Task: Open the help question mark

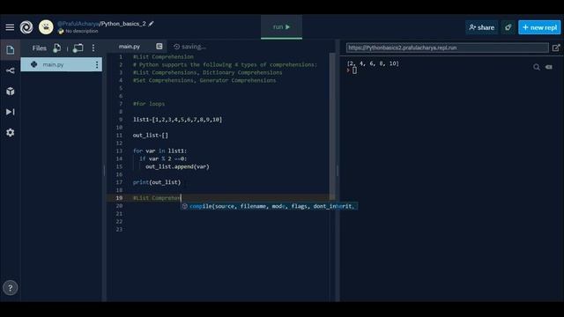Action: point(10,288)
